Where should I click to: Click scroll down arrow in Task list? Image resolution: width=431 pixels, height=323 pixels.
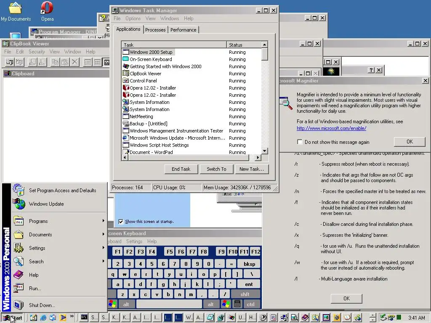(x=264, y=151)
